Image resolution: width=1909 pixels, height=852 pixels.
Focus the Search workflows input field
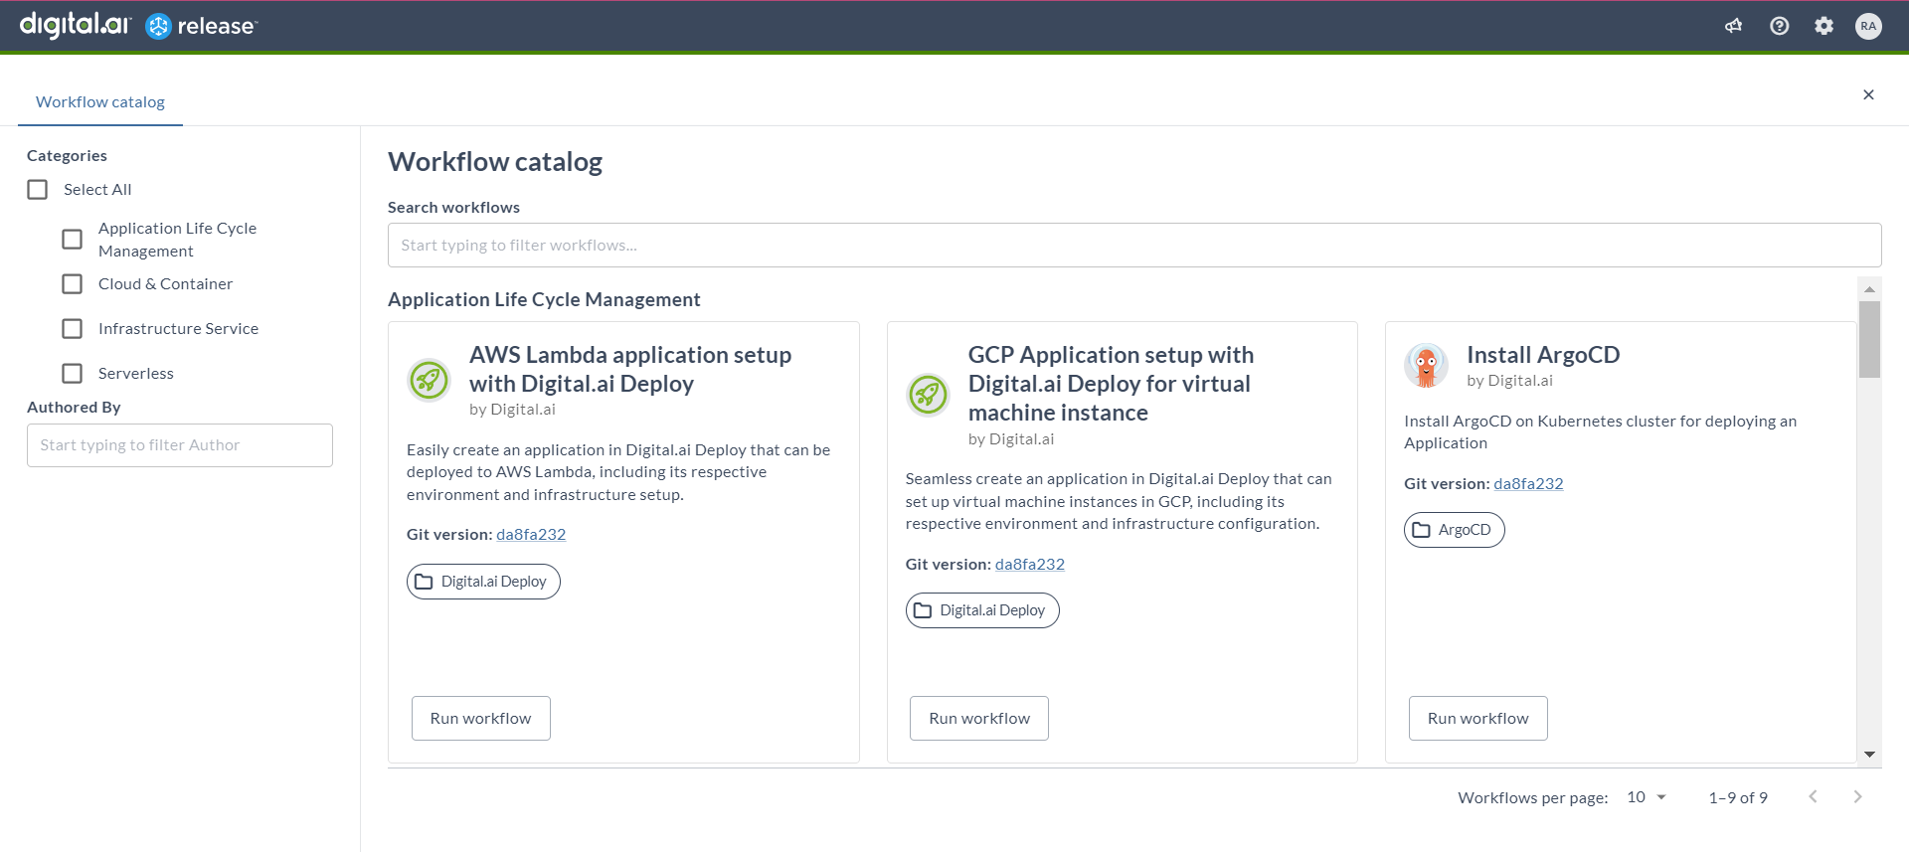[1134, 246]
